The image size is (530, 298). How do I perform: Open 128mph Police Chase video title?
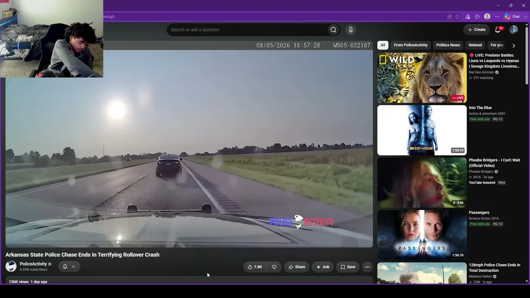[494, 268]
